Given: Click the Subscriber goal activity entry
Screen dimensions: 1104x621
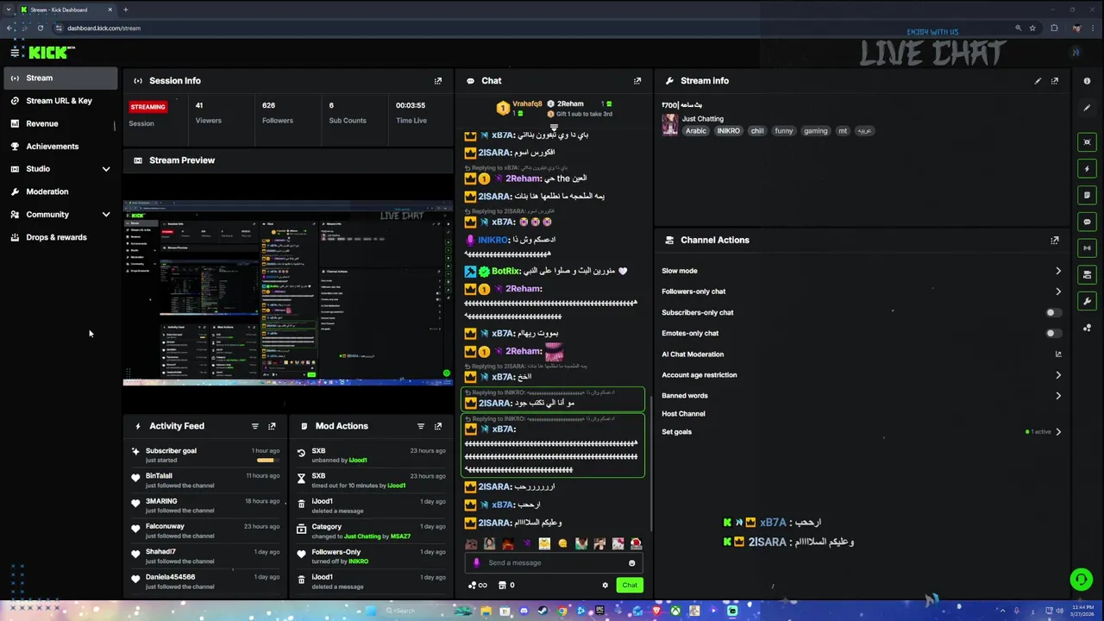Looking at the screenshot, I should (x=205, y=455).
